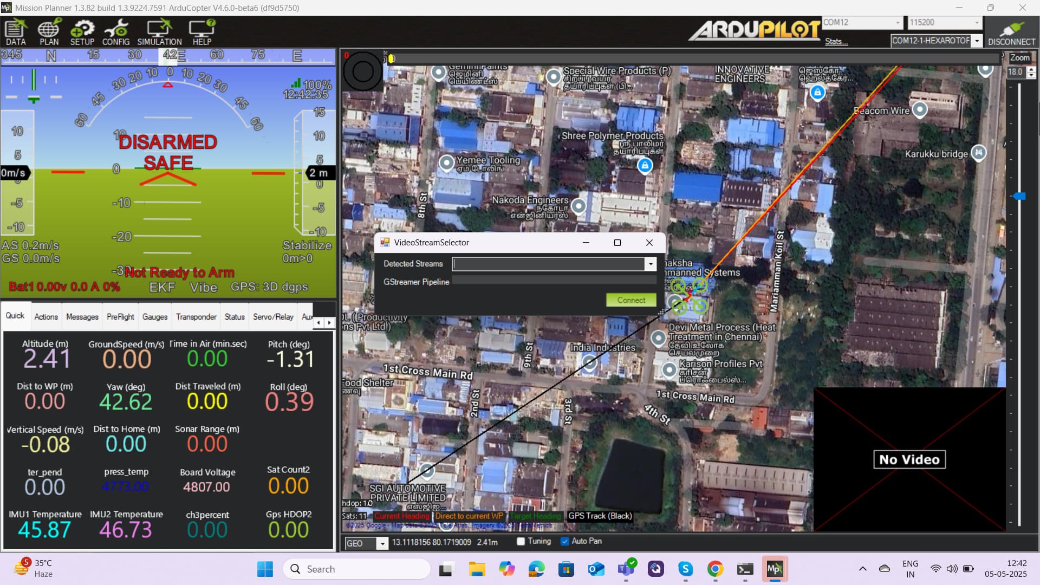1040x585 pixels.
Task: Switch to the Actions tab
Action: [46, 317]
